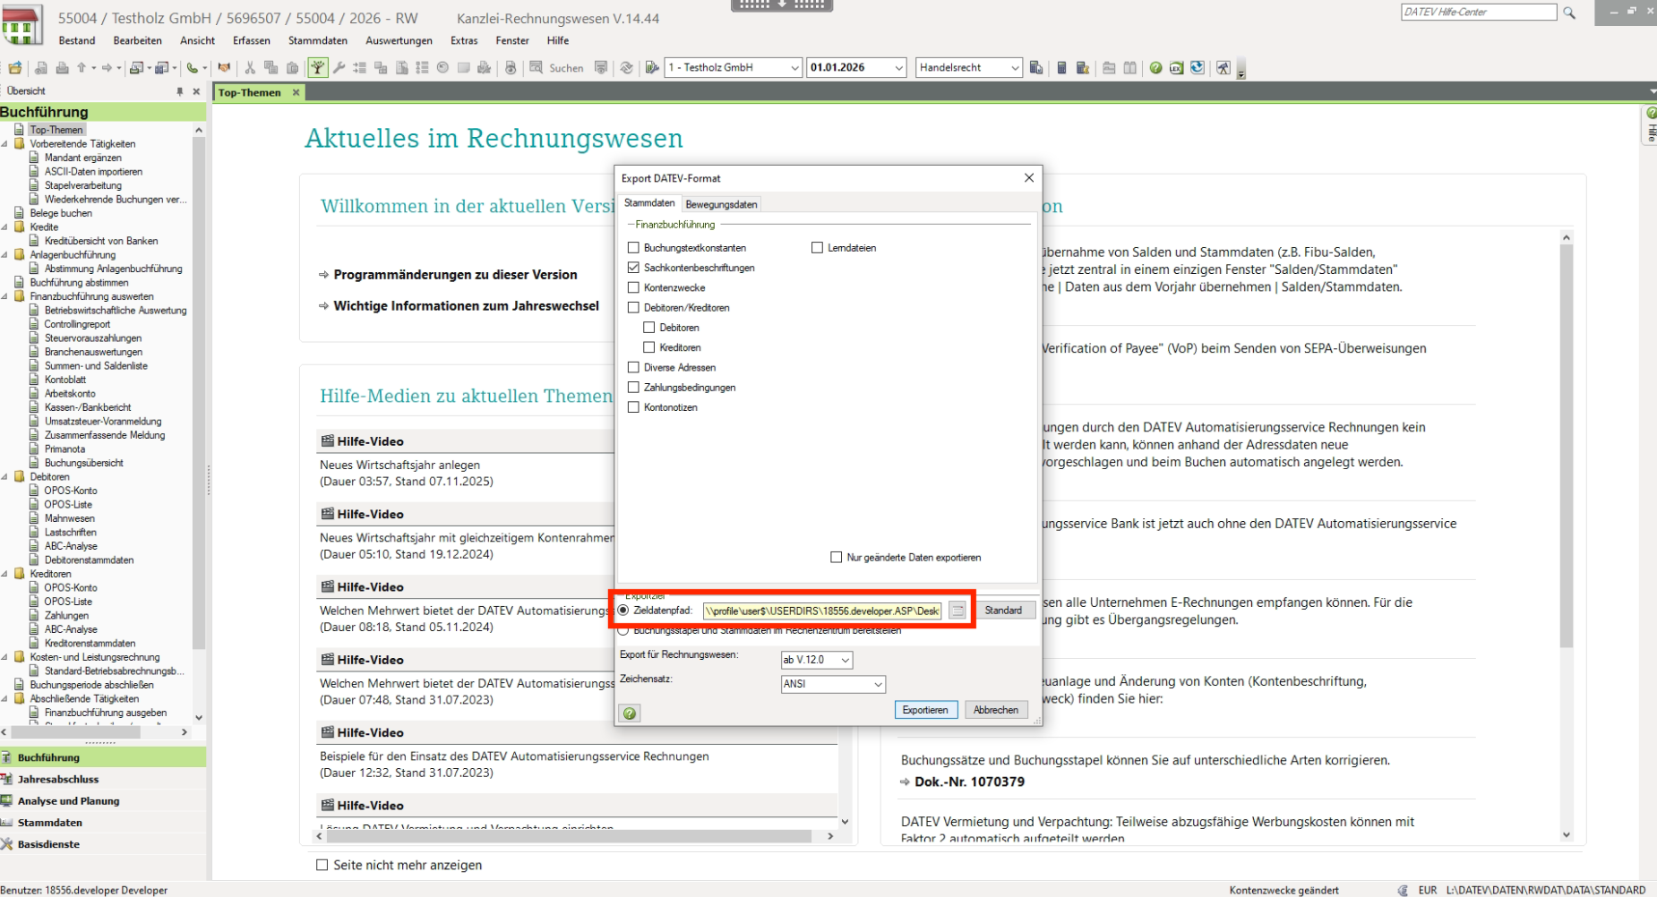This screenshot has width=1657, height=897.
Task: Toggle the green tree overview icon
Action: 318,68
